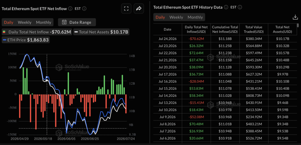Open info icon beside History Data title
The image size is (301, 145).
pyautogui.click(x=226, y=7)
